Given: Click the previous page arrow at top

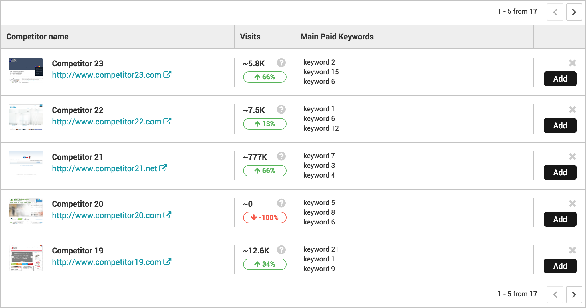Looking at the screenshot, I should click(x=555, y=12).
